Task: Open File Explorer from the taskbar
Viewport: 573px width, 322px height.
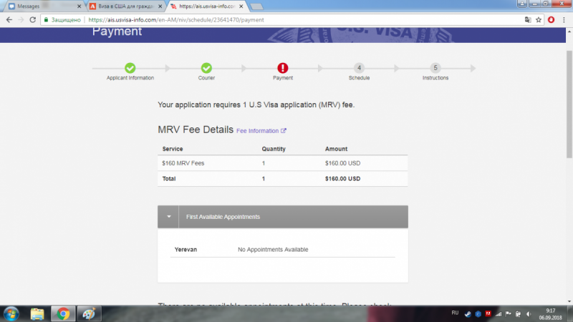Action: pyautogui.click(x=39, y=313)
